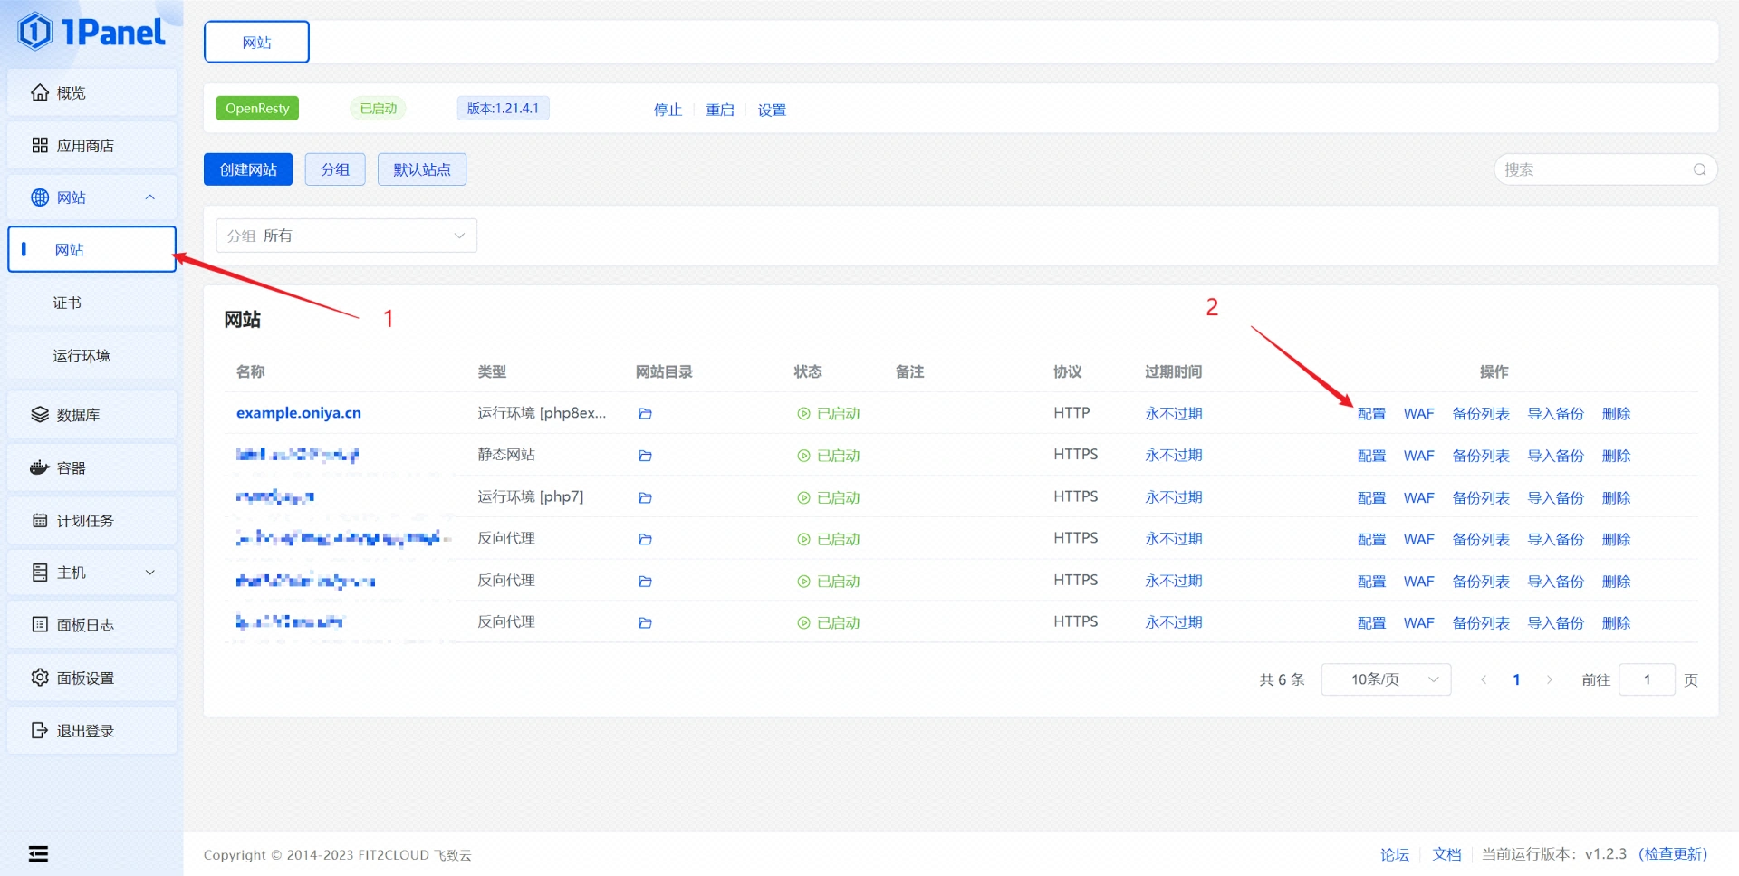Click WAF in 静态网站 row
Screen dimensions: 1739x876
pos(1419,456)
